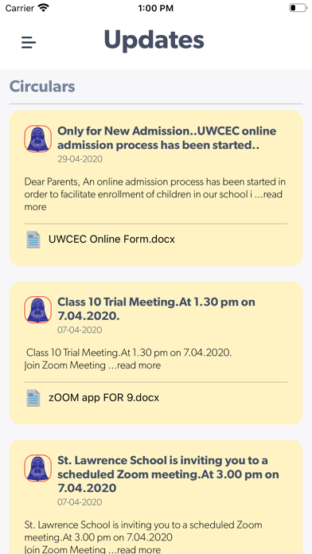Tap the battery indicator icon

(x=298, y=8)
